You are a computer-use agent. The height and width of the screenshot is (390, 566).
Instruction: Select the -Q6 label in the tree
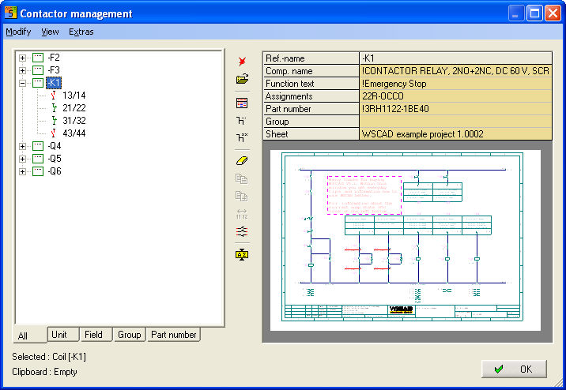[55, 171]
